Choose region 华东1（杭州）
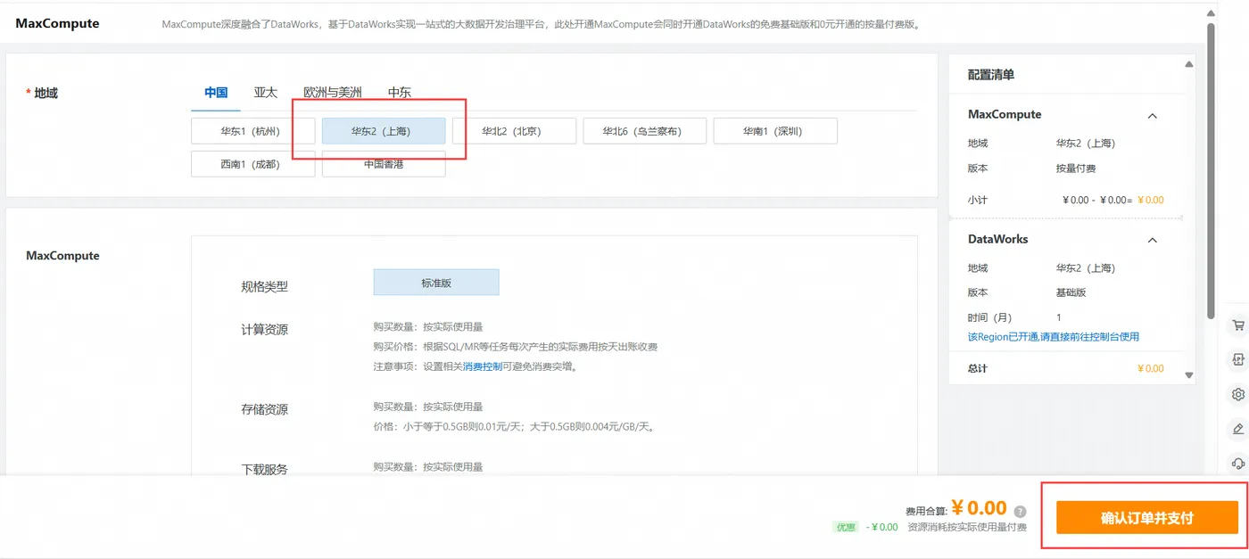The image size is (1249, 559). (252, 131)
